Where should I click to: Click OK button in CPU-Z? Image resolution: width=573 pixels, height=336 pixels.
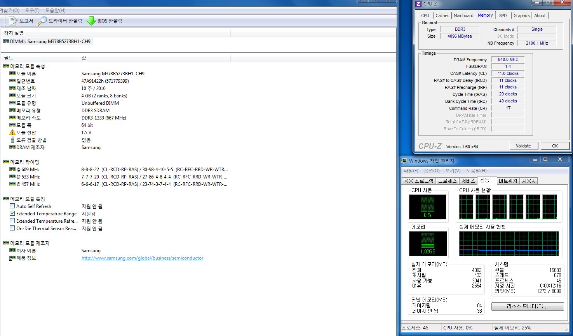[x=555, y=146]
